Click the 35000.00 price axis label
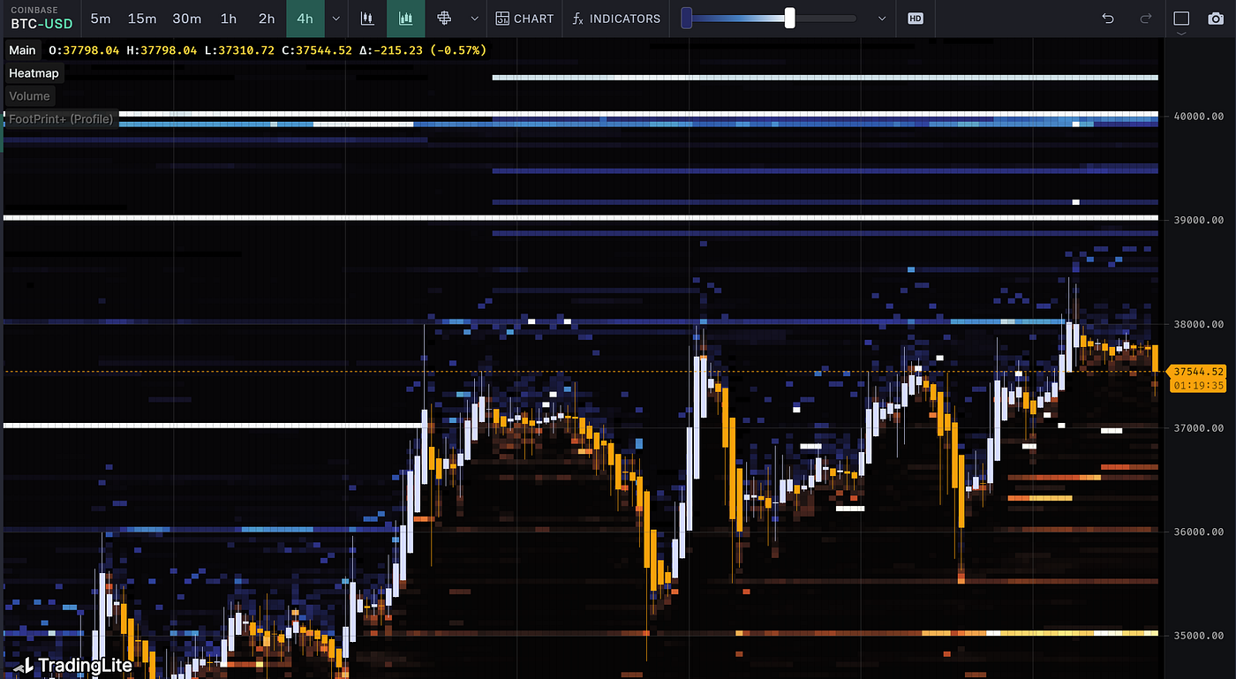 pos(1198,636)
